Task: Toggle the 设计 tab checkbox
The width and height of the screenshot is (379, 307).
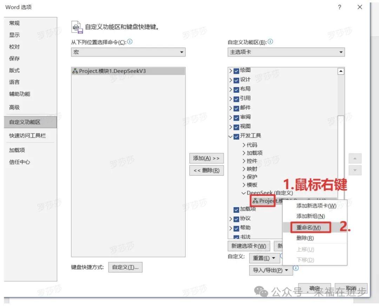Action: 237,80
